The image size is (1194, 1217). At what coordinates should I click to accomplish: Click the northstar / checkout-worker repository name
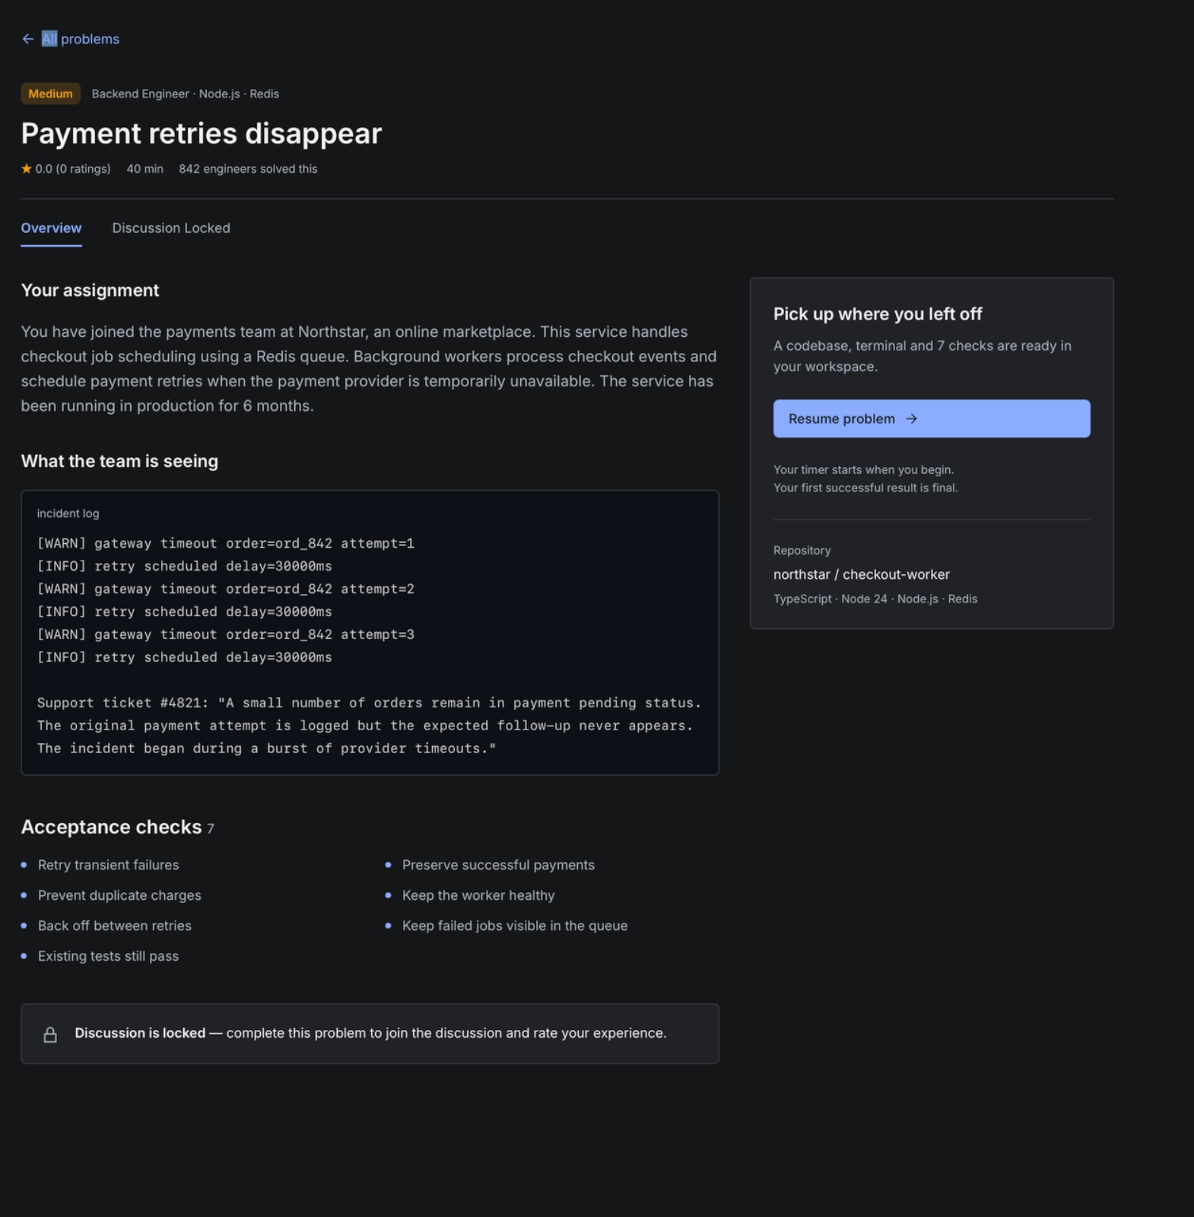862,574
